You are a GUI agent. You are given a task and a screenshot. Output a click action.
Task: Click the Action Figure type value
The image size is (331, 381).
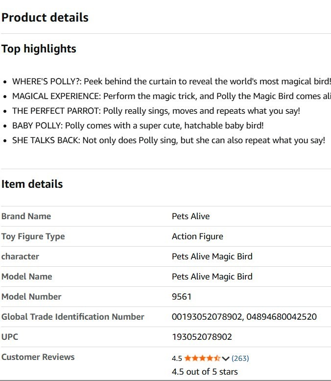pyautogui.click(x=197, y=236)
